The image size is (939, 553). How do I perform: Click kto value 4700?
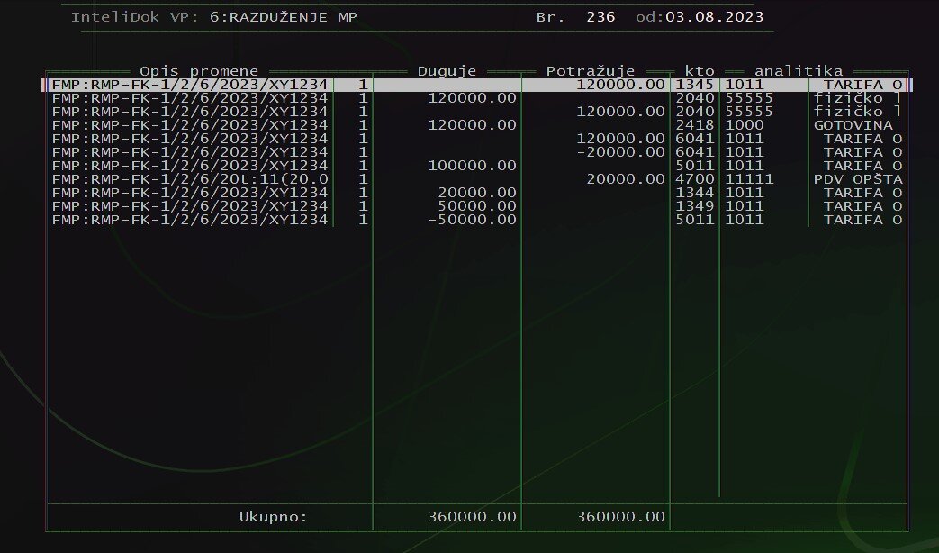[x=695, y=179]
